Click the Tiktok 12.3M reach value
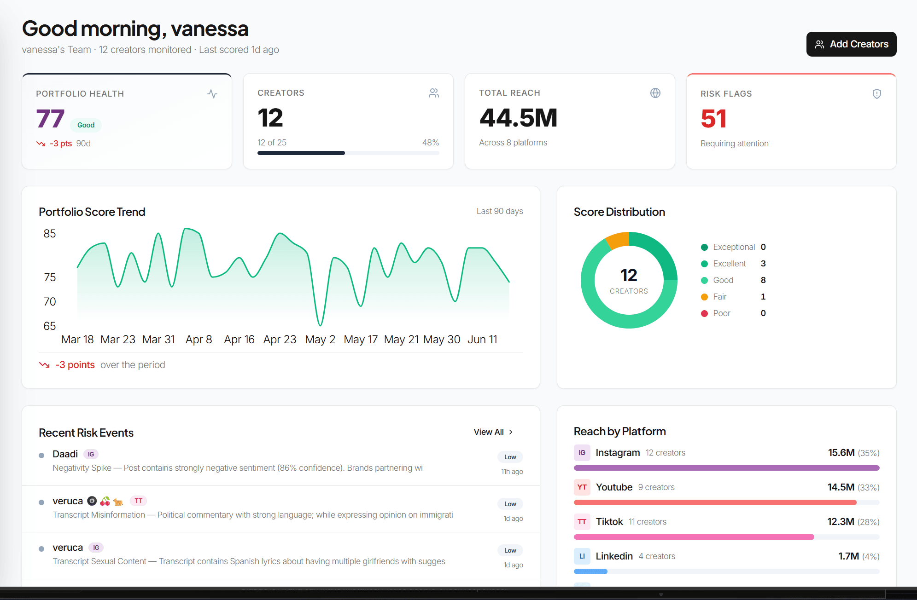Viewport: 917px width, 600px height. (x=841, y=522)
